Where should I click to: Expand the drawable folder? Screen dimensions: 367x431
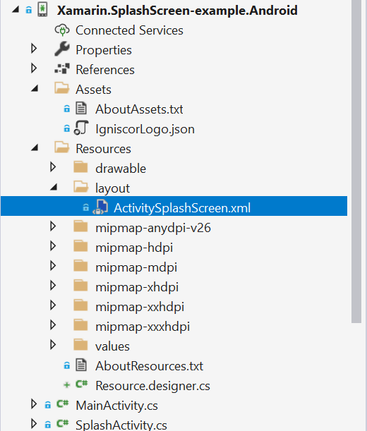[x=53, y=167]
